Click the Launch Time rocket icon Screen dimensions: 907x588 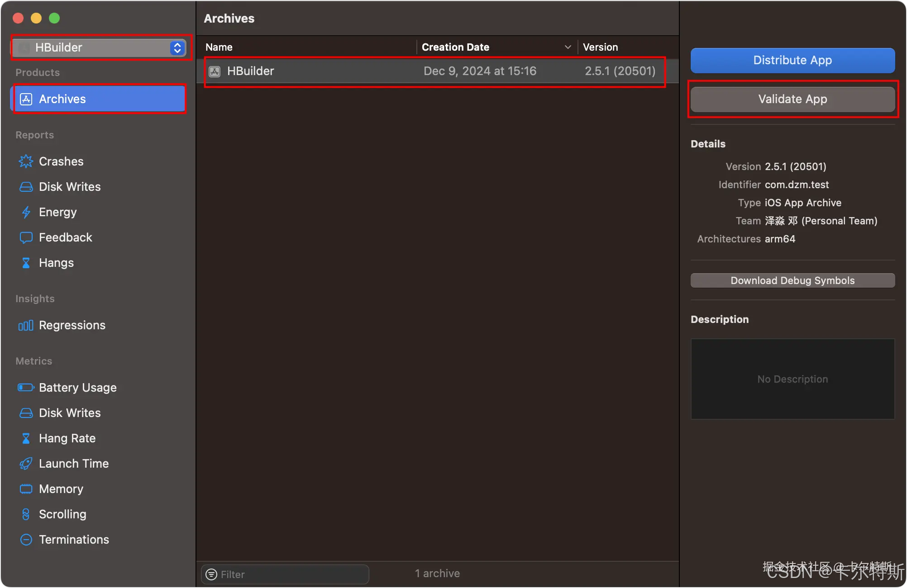[x=26, y=464]
